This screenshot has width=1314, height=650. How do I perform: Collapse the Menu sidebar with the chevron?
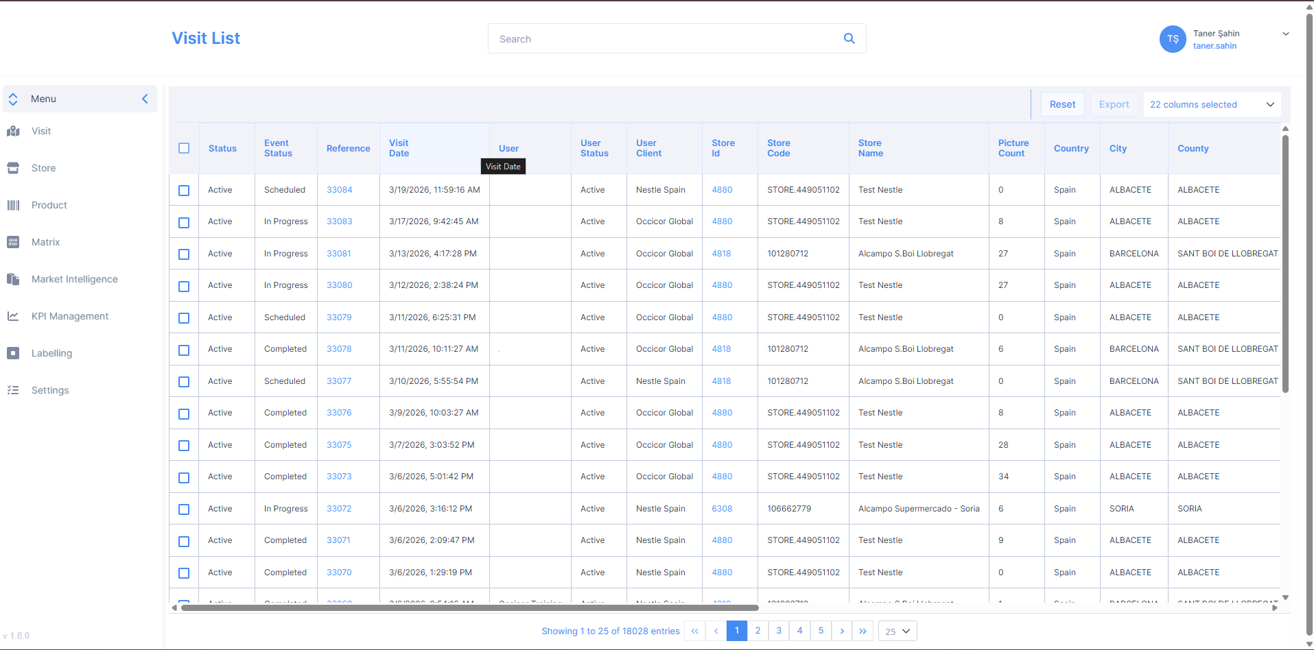pos(145,99)
